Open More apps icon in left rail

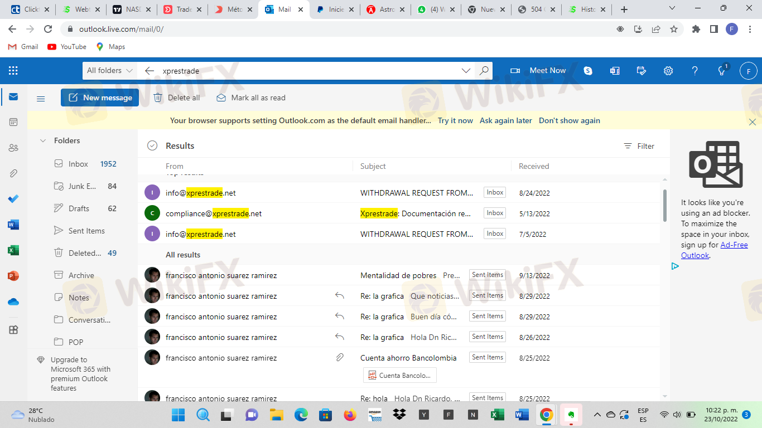click(x=13, y=330)
